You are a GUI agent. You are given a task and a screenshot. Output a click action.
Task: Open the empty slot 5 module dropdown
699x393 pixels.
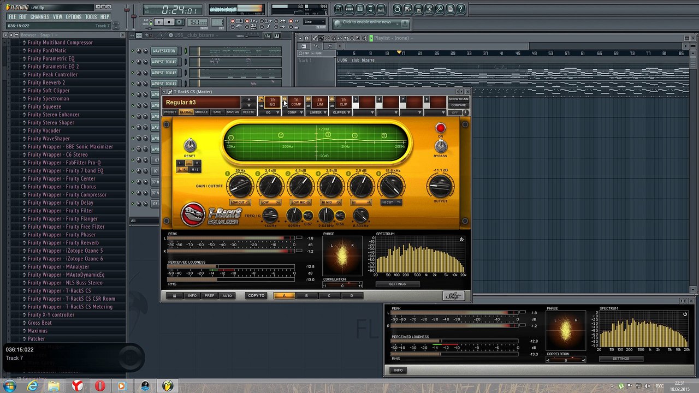(x=365, y=112)
